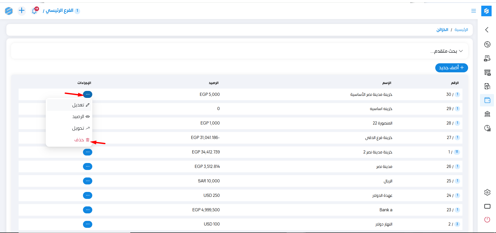The width and height of the screenshot is (496, 233).
Task: Open the bank building sidebar icon
Action: pos(487,114)
